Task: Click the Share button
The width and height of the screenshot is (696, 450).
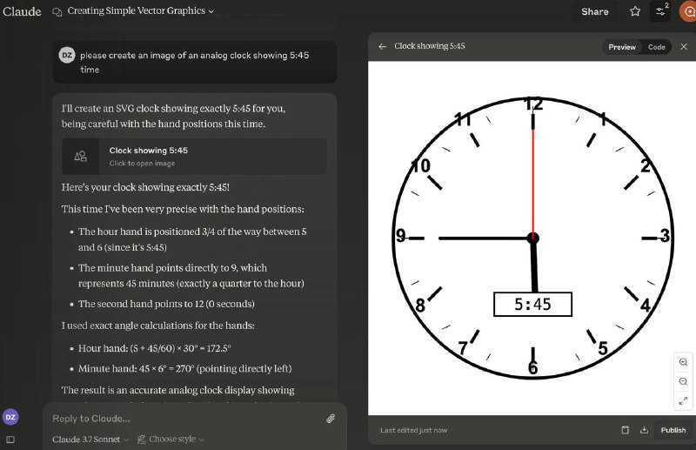Action: click(x=595, y=11)
